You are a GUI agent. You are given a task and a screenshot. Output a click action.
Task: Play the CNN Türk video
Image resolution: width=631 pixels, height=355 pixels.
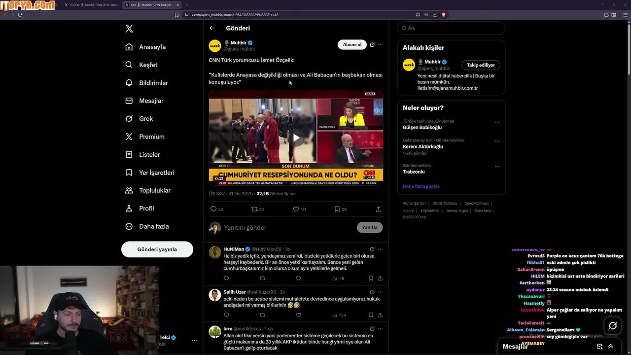296,138
